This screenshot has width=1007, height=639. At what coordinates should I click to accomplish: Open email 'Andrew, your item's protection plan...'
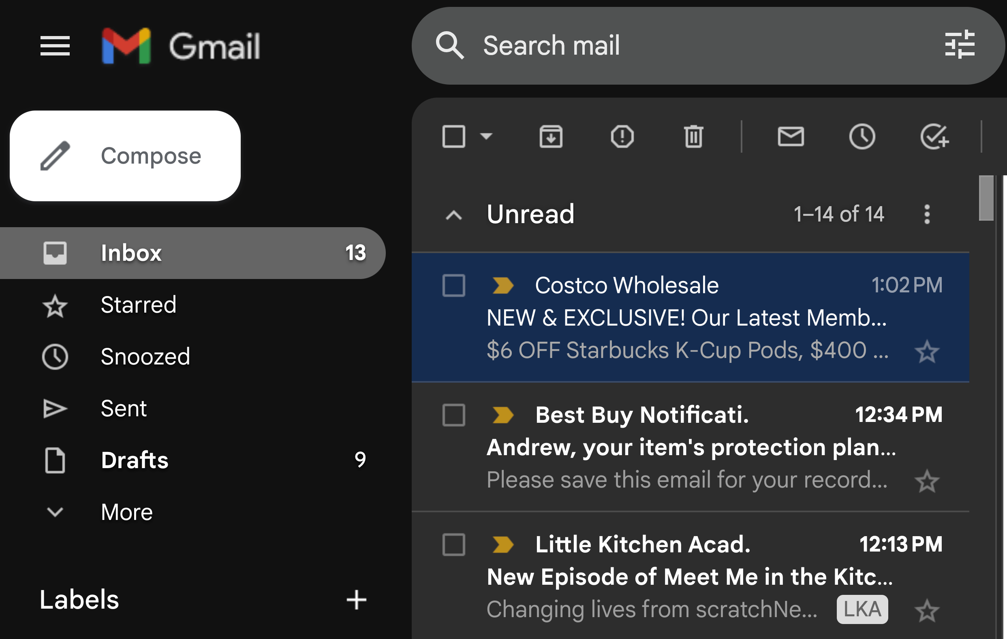click(x=691, y=447)
